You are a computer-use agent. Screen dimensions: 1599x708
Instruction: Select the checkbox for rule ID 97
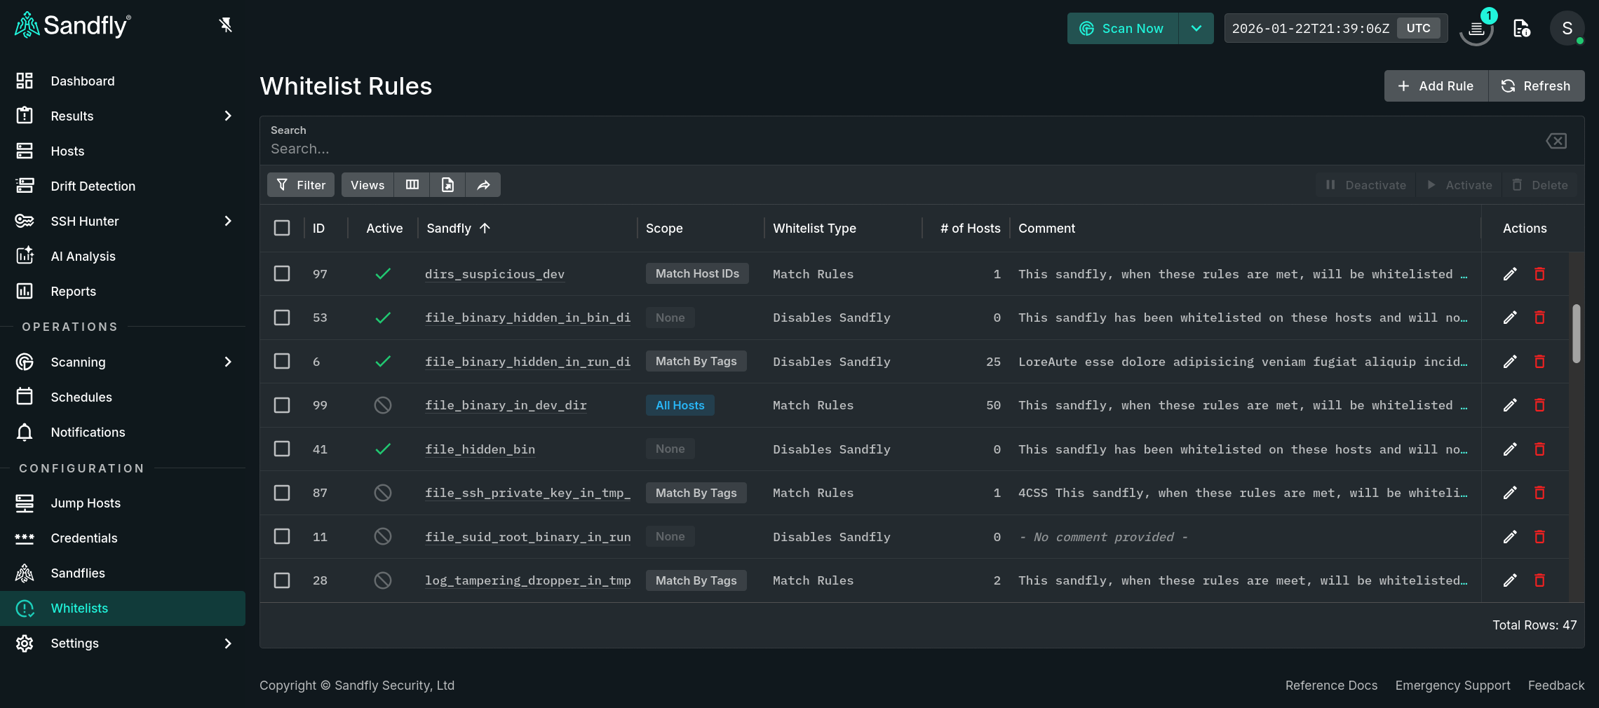[282, 273]
